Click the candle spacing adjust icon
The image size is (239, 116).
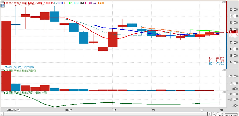coord(222,114)
